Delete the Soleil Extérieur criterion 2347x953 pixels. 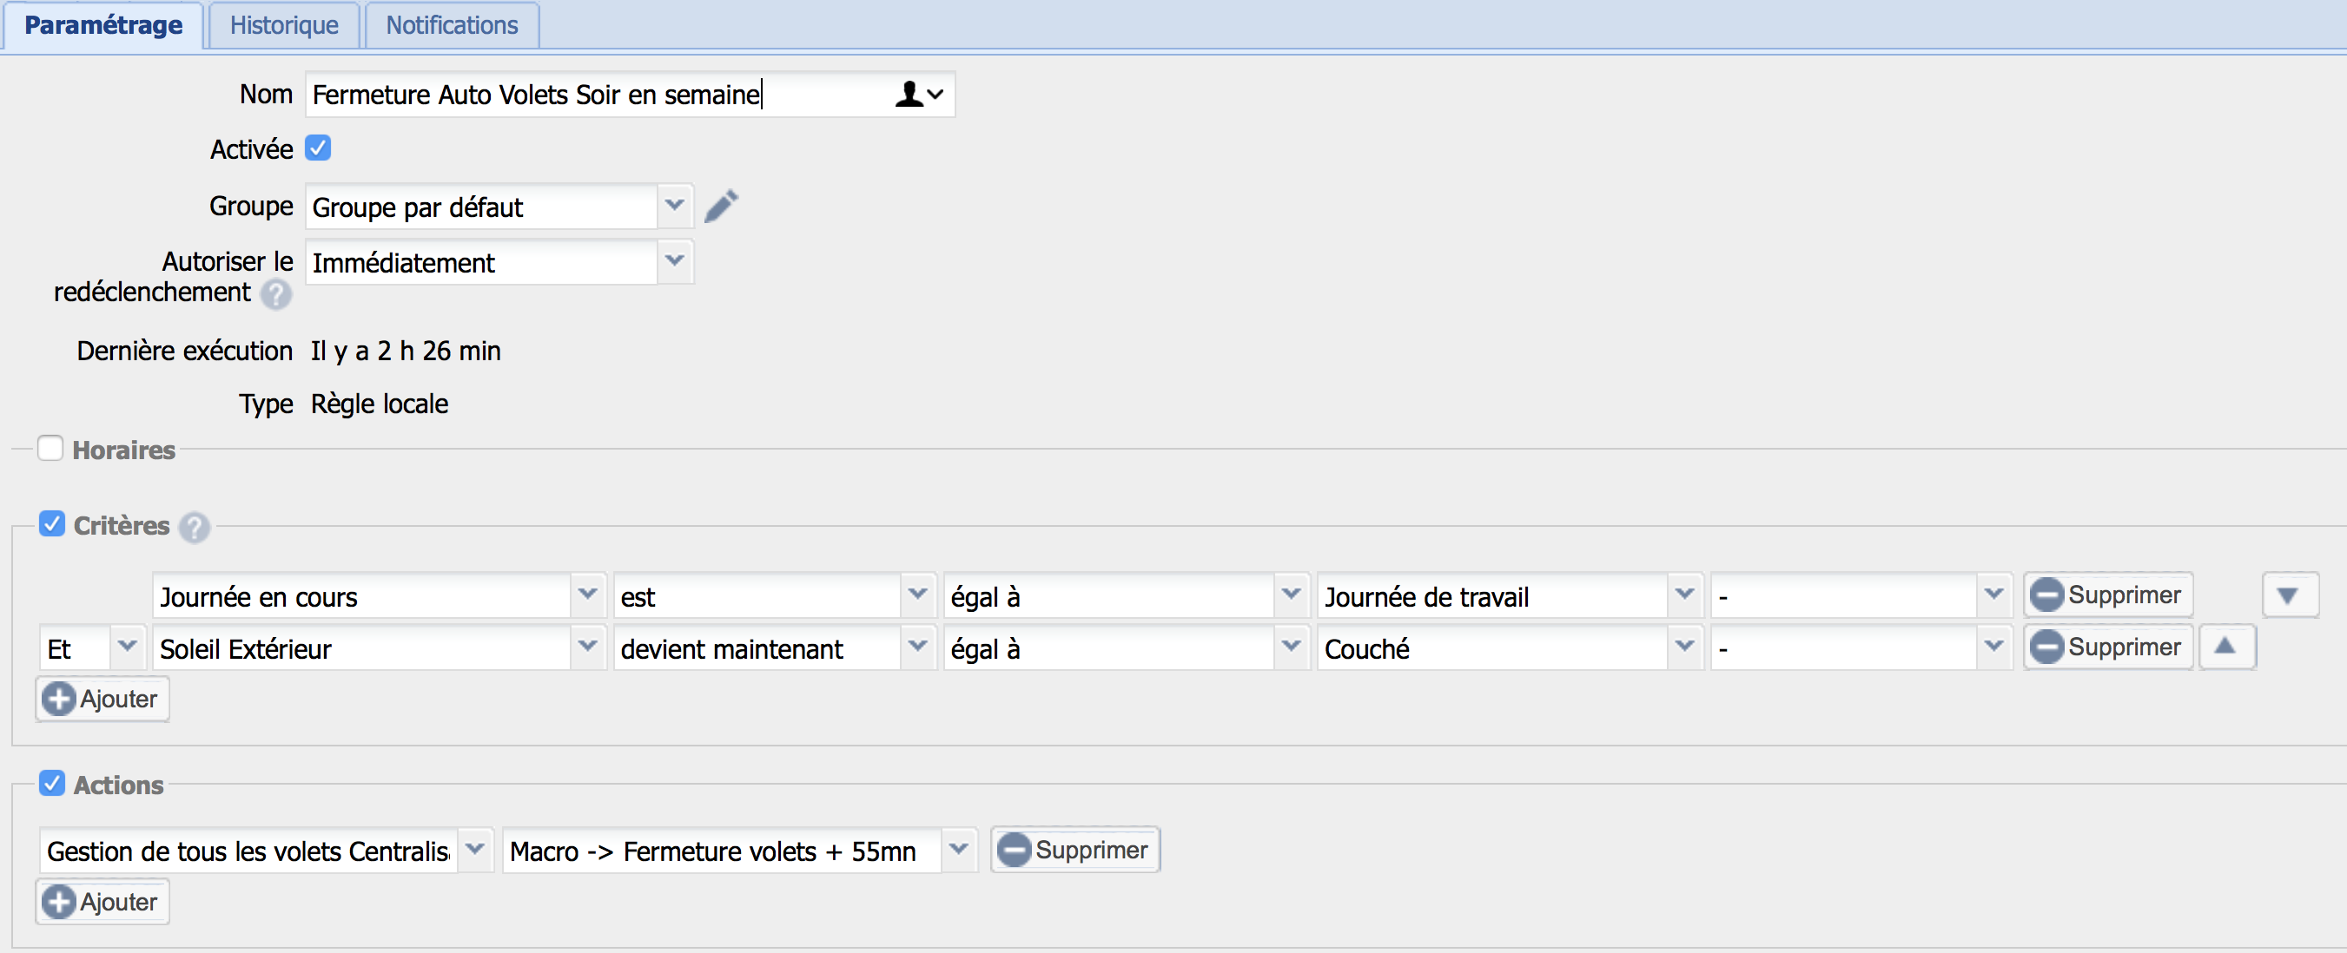coord(2107,647)
